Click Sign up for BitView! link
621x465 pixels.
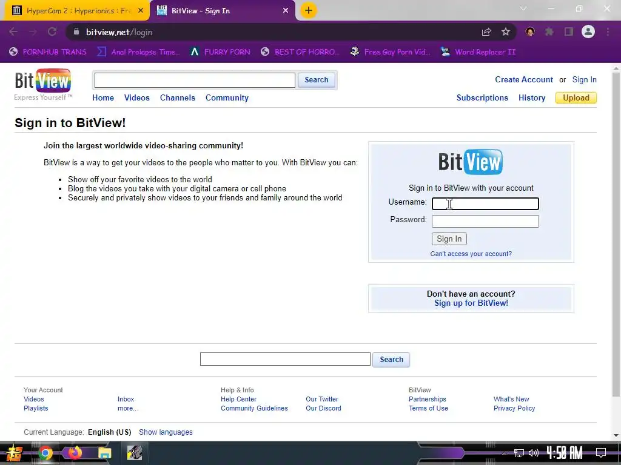click(471, 303)
